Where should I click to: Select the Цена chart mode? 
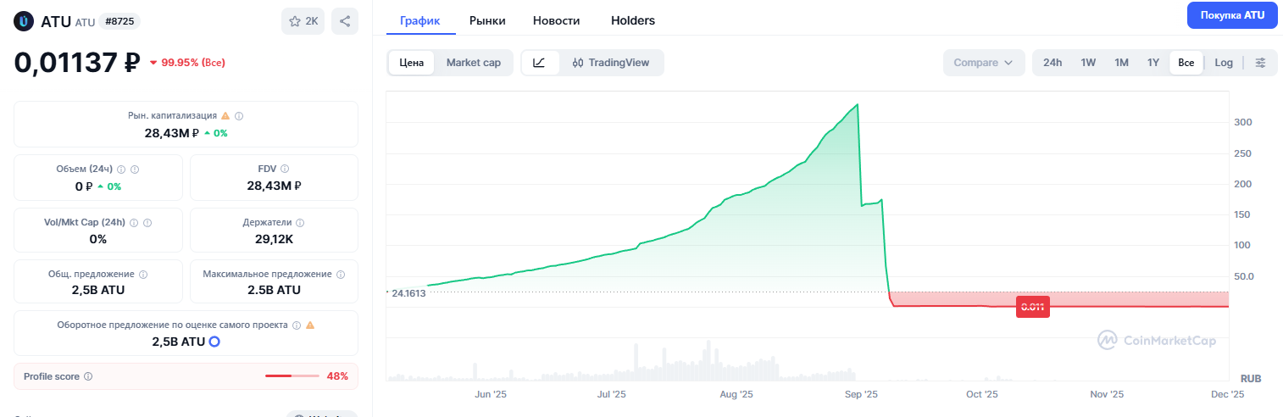coord(412,63)
